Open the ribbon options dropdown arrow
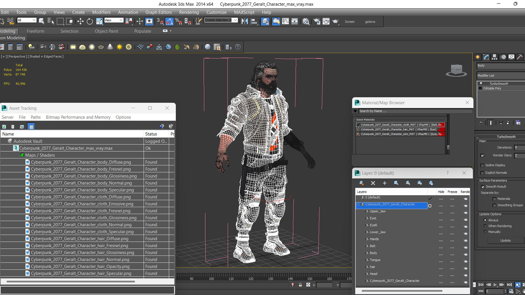The width and height of the screenshot is (525, 295). tap(171, 31)
